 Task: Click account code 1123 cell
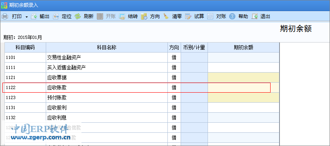(25, 97)
